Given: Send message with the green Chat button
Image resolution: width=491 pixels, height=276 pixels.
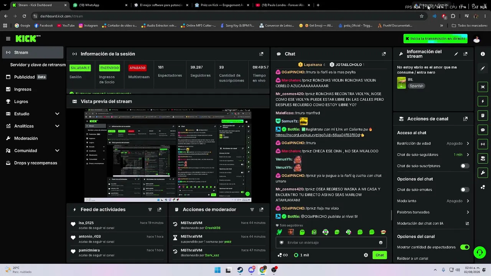Looking at the screenshot, I should (x=379, y=255).
